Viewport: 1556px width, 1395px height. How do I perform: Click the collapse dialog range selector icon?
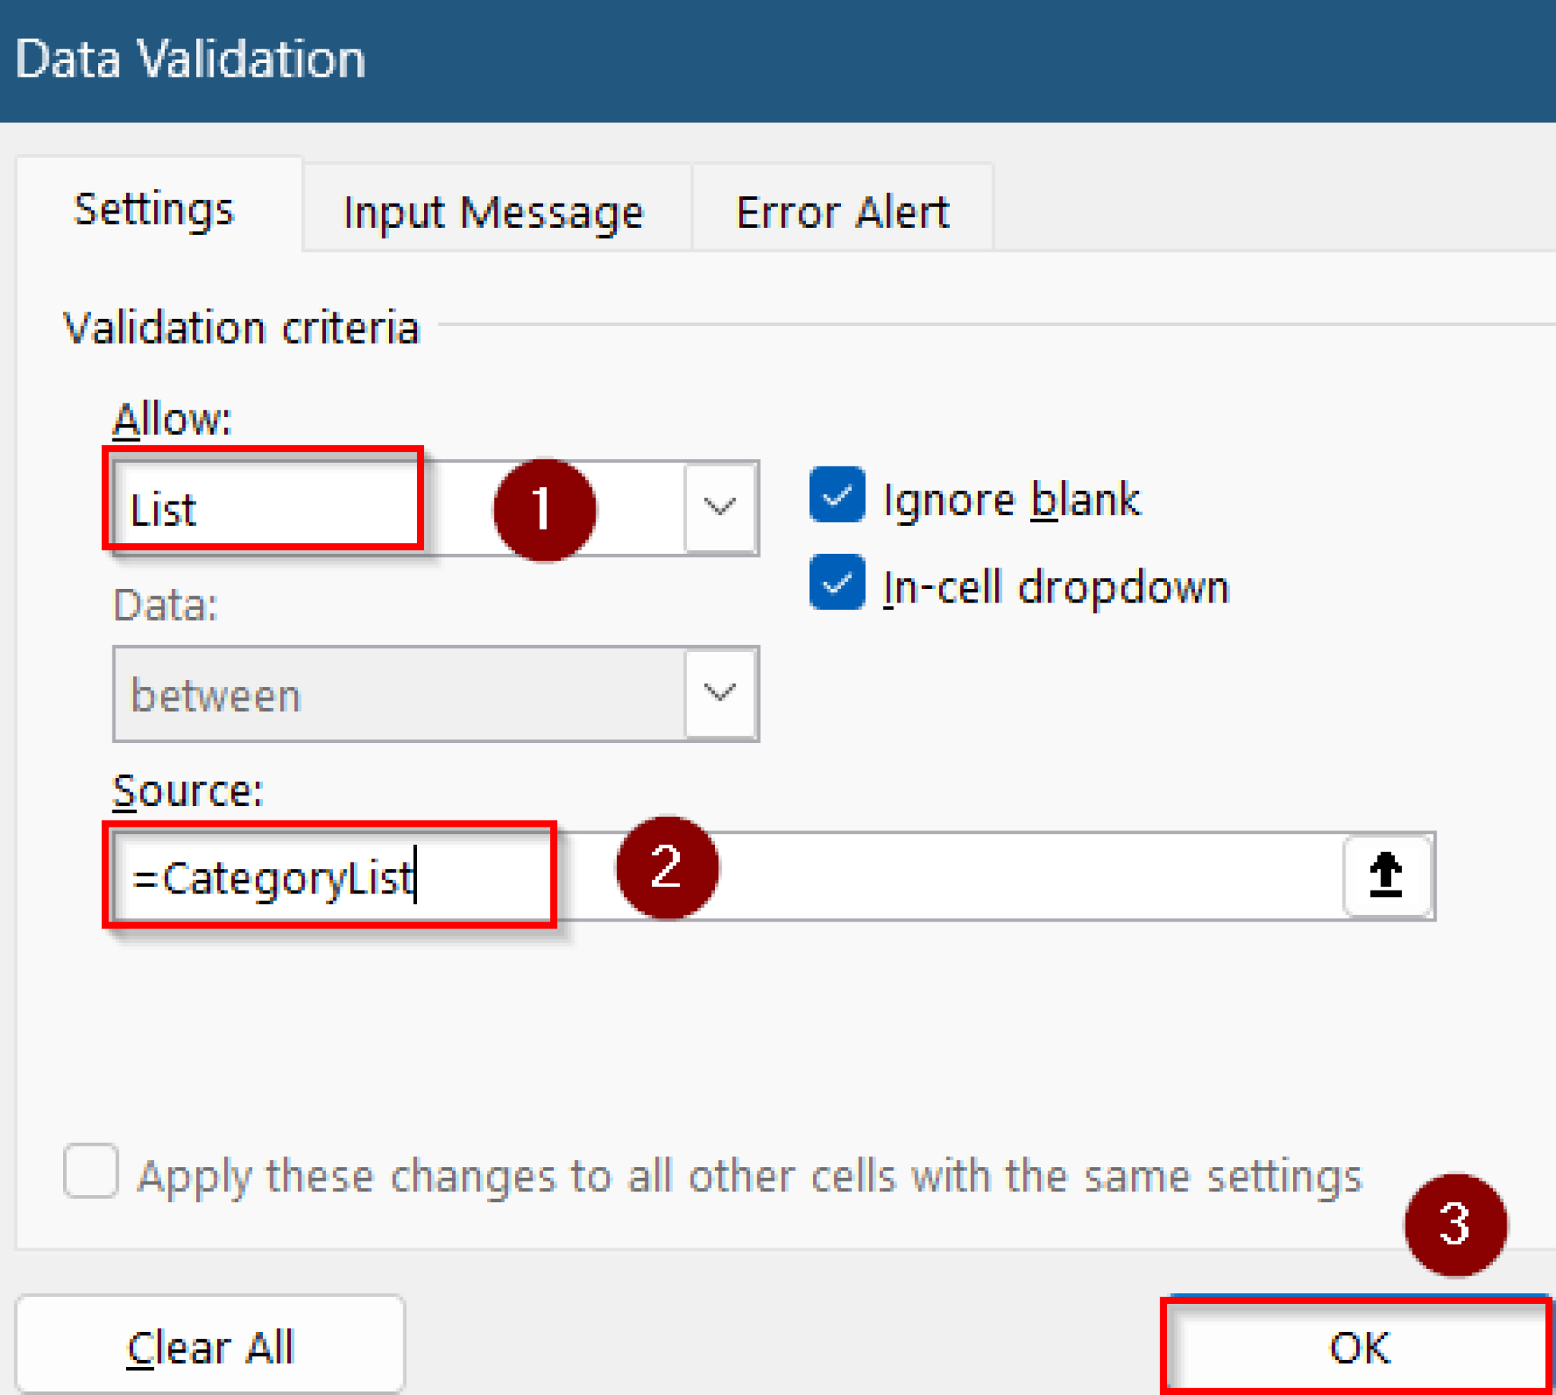[1386, 874]
